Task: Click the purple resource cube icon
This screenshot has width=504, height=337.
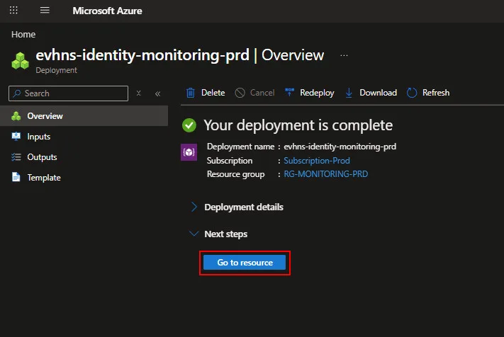Action: pyautogui.click(x=189, y=152)
